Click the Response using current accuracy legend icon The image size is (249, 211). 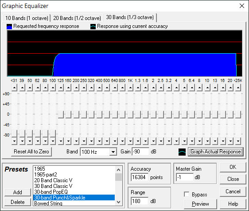[x=93, y=27]
